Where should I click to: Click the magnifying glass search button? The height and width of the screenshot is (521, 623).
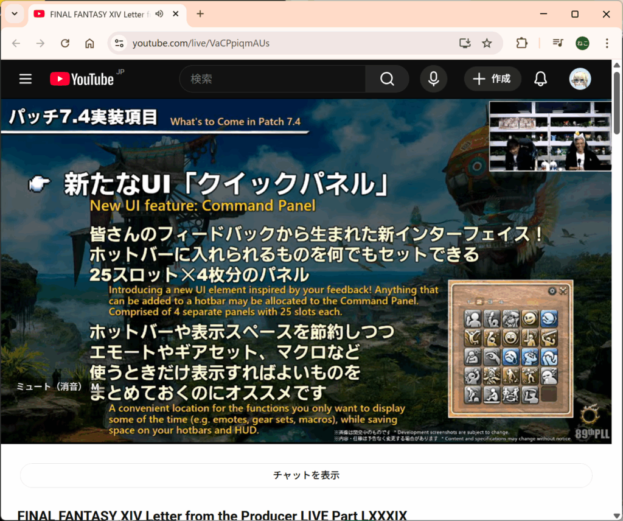(x=387, y=79)
